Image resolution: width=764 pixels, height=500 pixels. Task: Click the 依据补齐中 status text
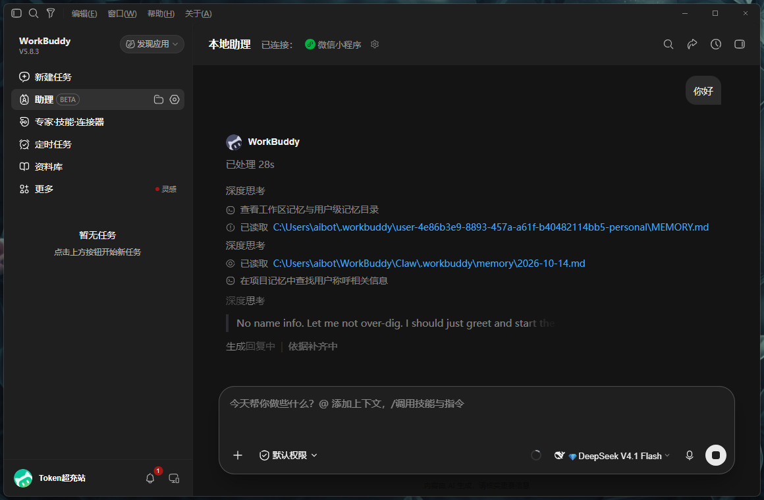pyautogui.click(x=313, y=347)
